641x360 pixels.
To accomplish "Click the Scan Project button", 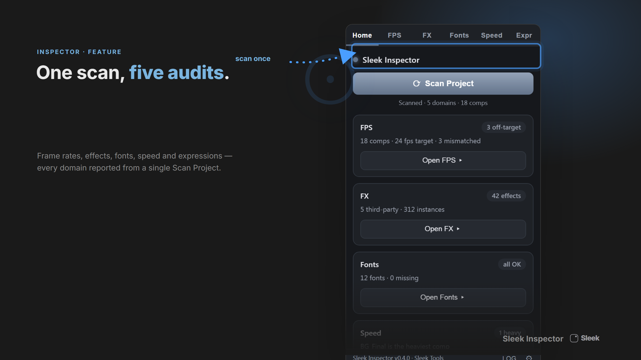I will (x=443, y=83).
